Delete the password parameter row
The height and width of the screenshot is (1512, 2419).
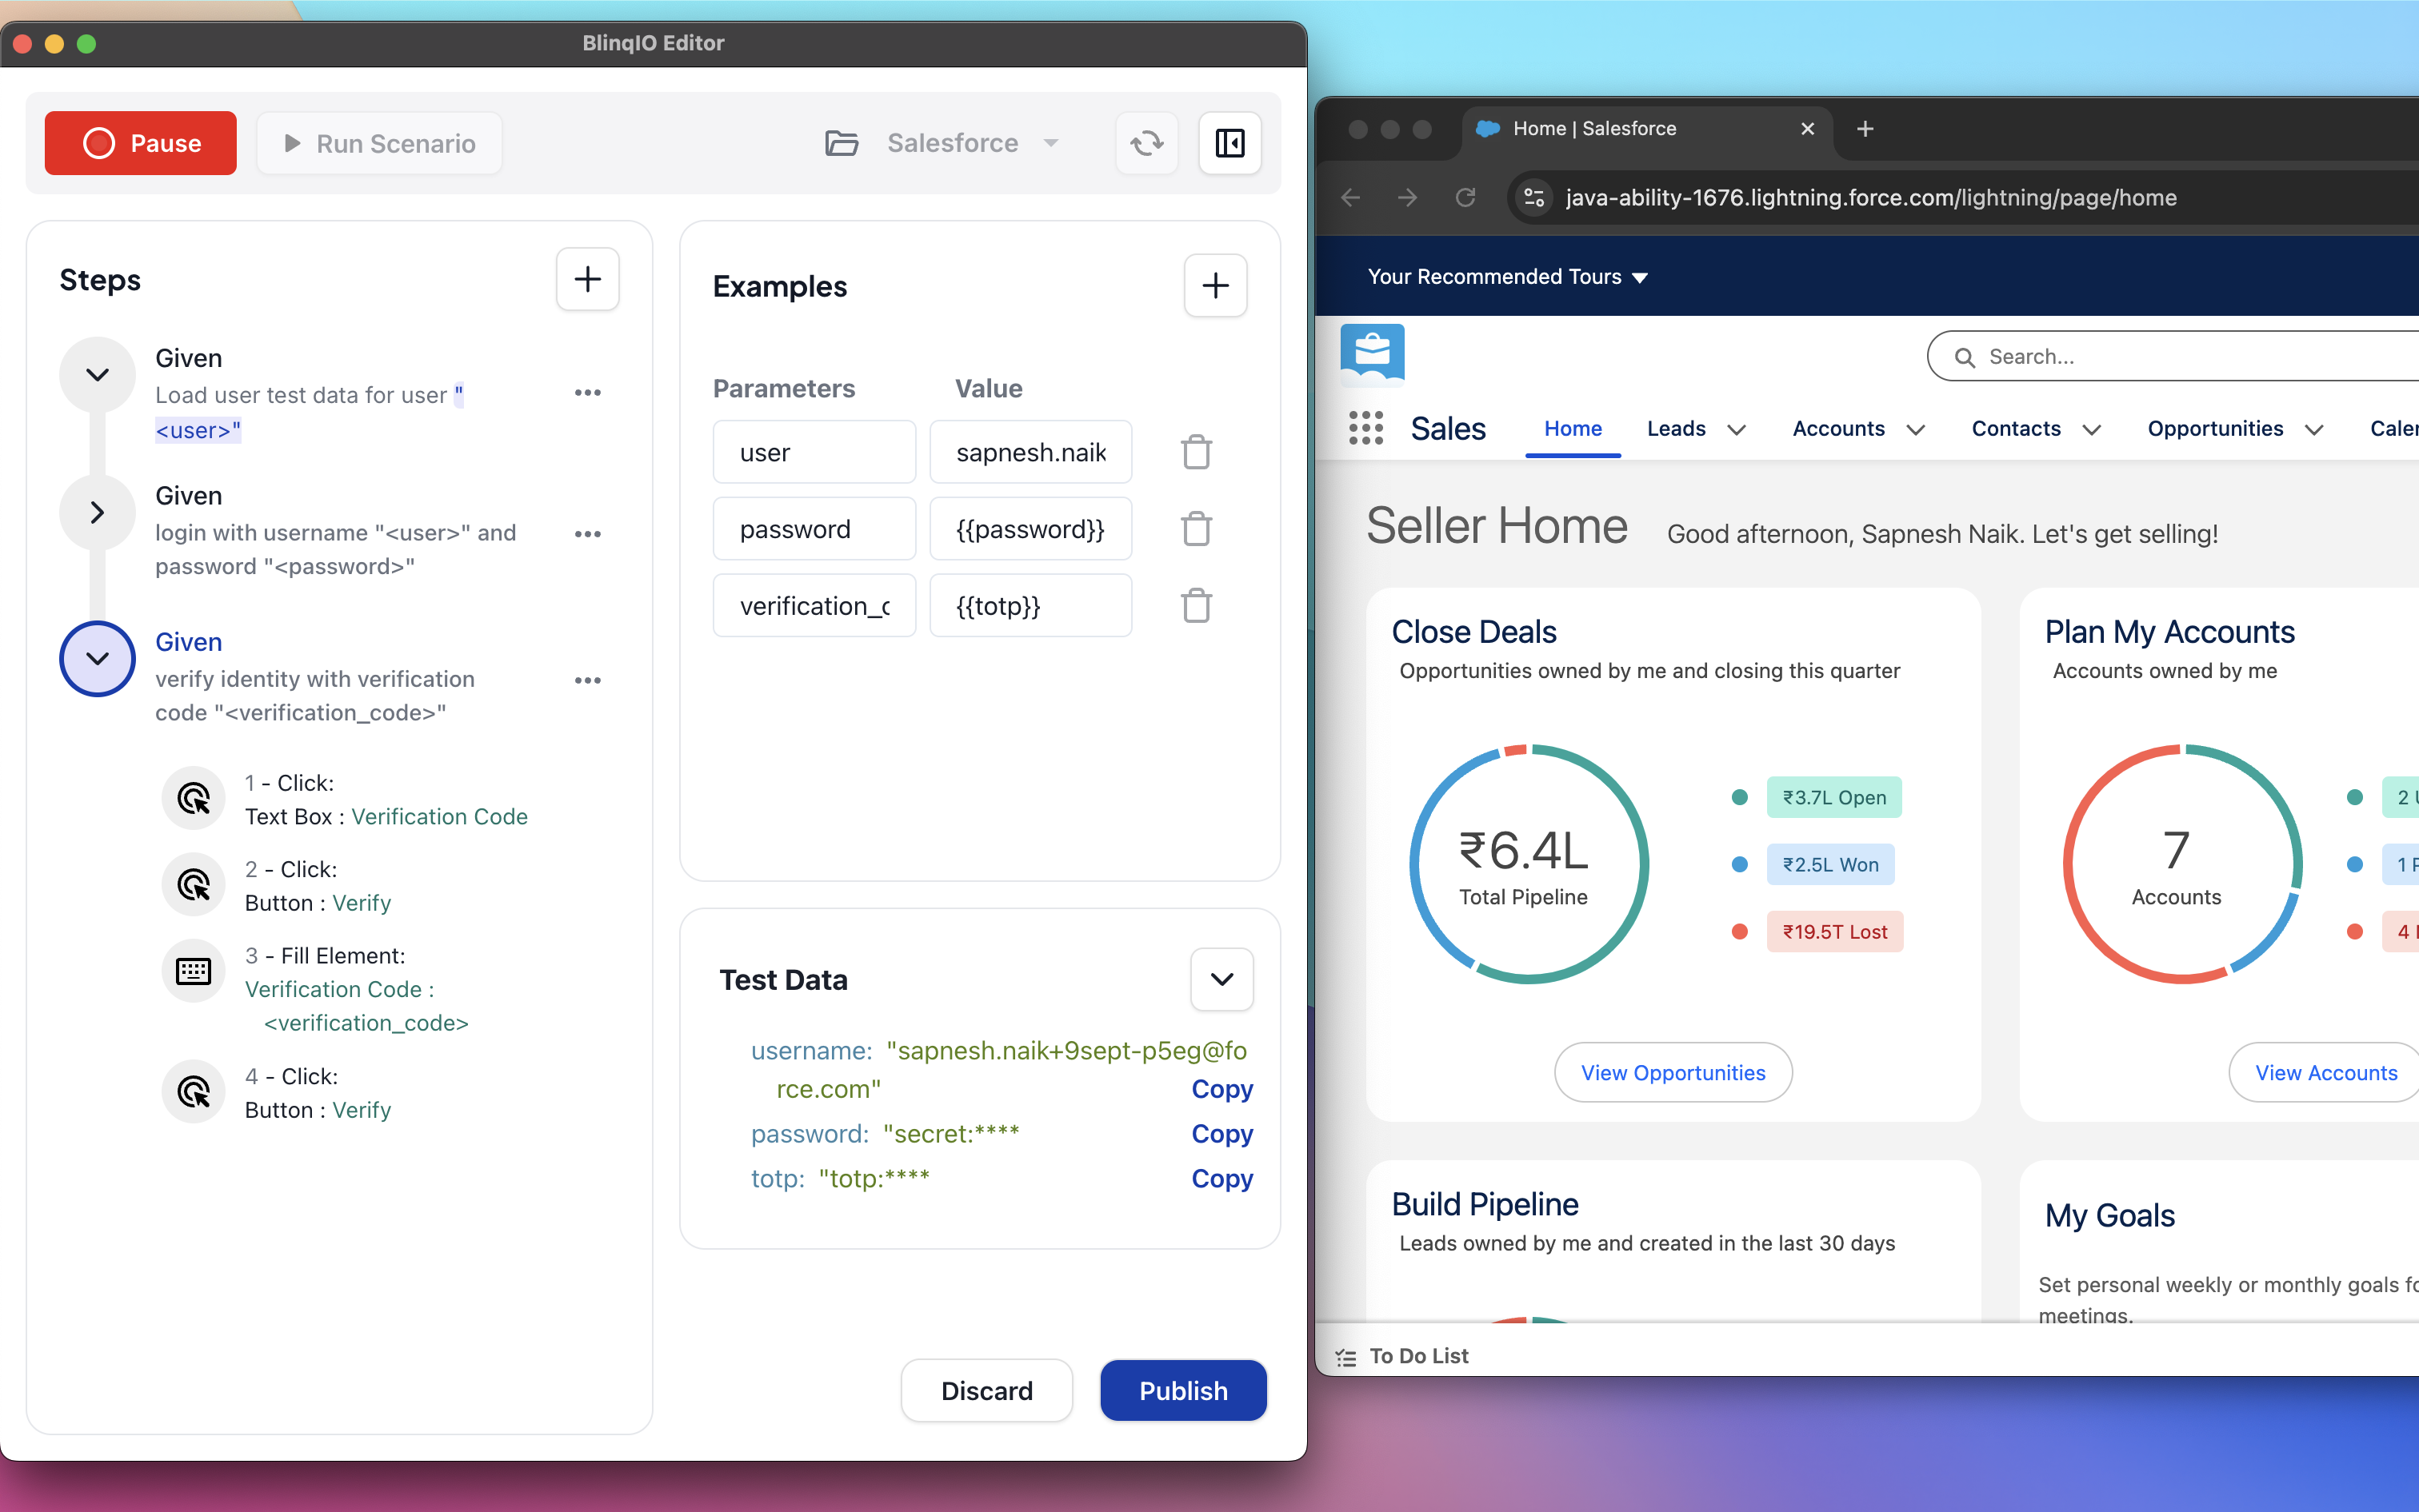pos(1195,529)
